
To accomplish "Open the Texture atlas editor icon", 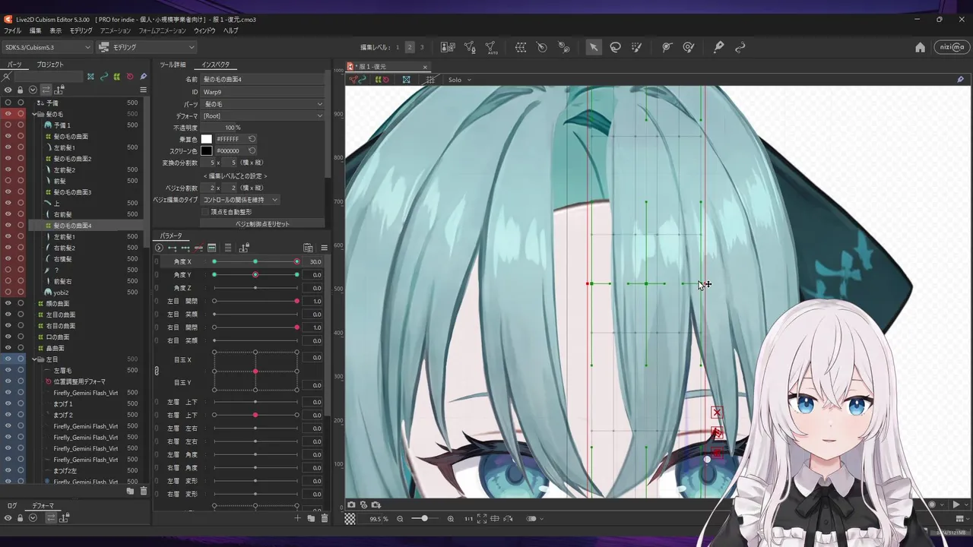I will [x=448, y=47].
